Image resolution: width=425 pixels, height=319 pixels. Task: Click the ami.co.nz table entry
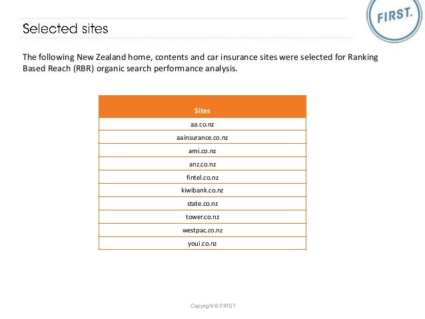(203, 151)
